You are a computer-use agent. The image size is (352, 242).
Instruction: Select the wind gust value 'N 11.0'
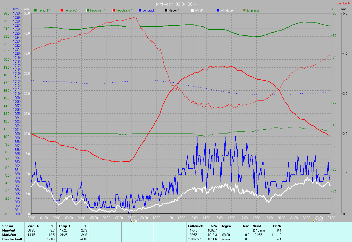coord(276,235)
